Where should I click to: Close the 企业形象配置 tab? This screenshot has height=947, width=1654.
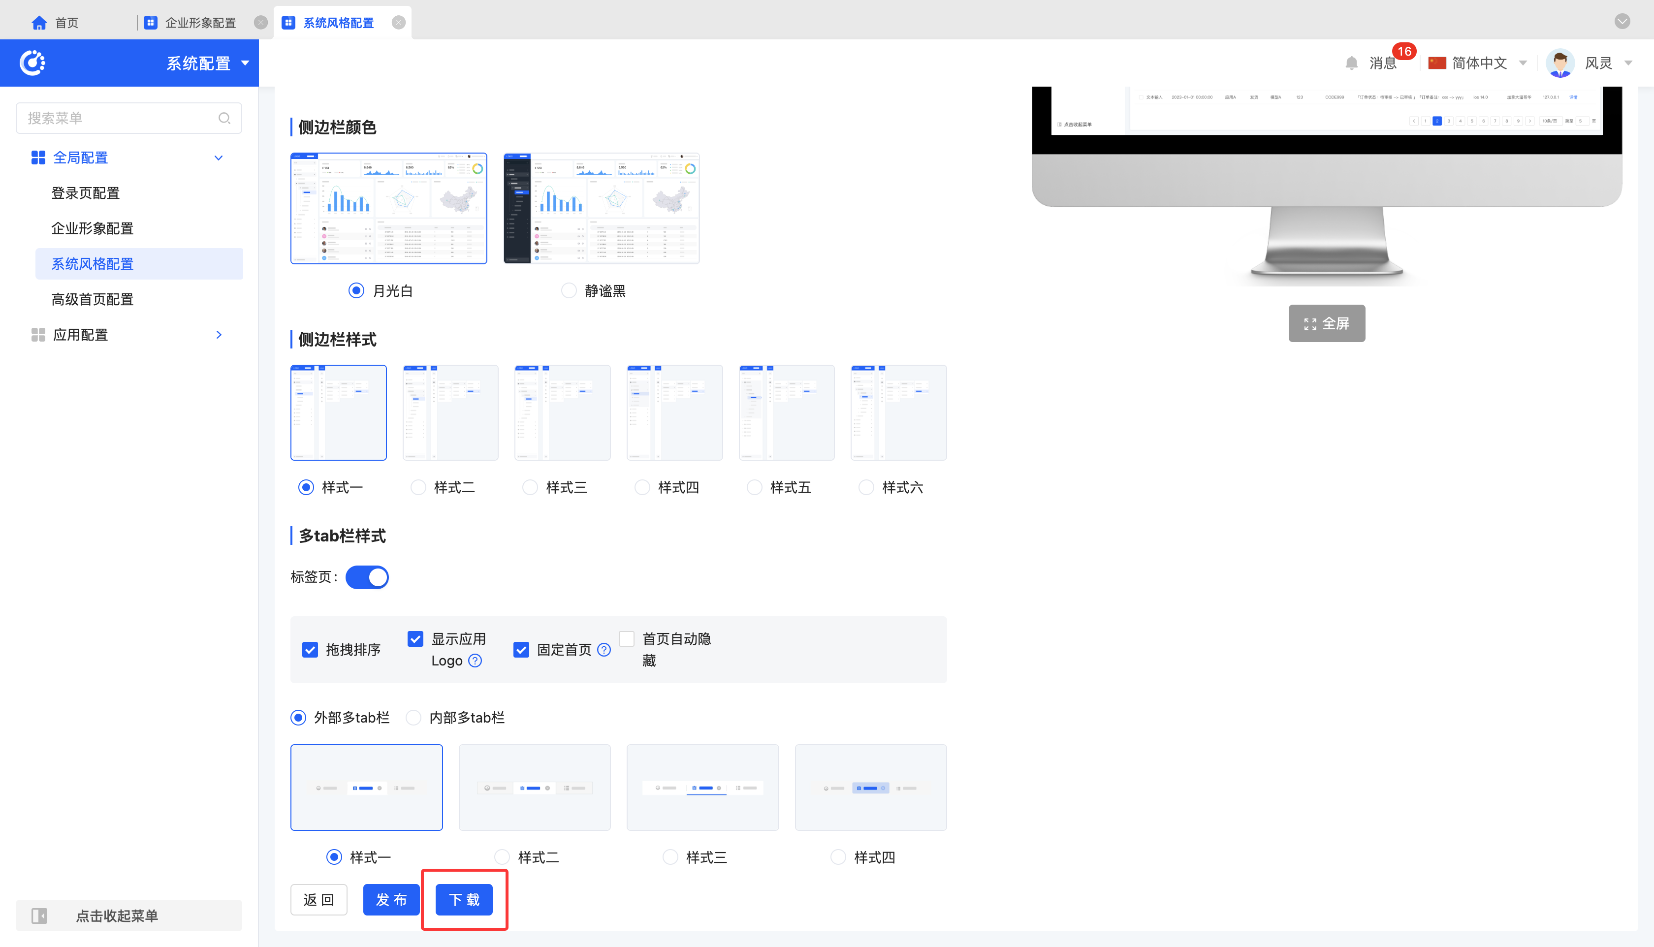pyautogui.click(x=261, y=23)
